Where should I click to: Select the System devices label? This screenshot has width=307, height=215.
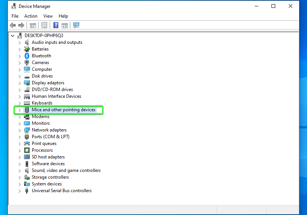coord(47,184)
